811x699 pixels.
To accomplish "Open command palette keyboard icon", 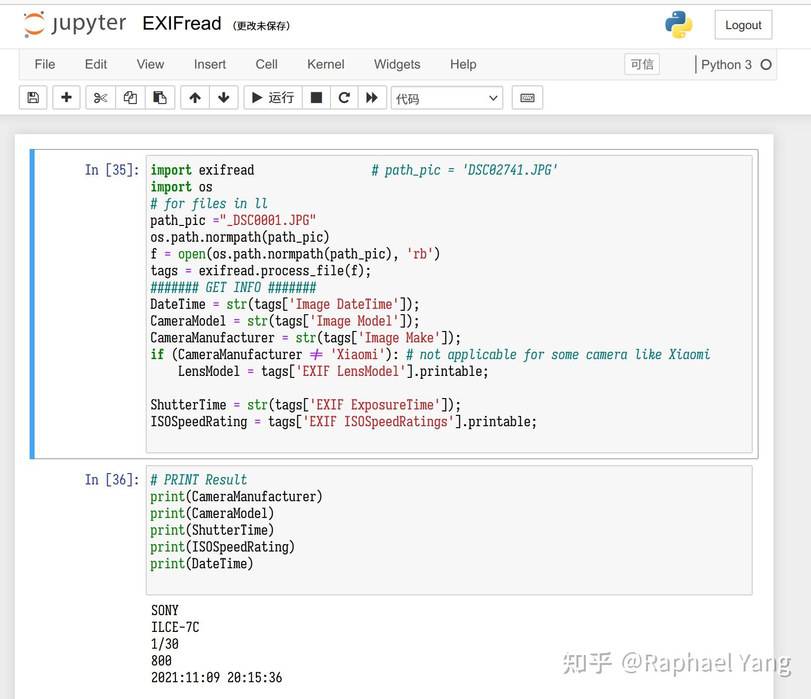I will tap(527, 98).
